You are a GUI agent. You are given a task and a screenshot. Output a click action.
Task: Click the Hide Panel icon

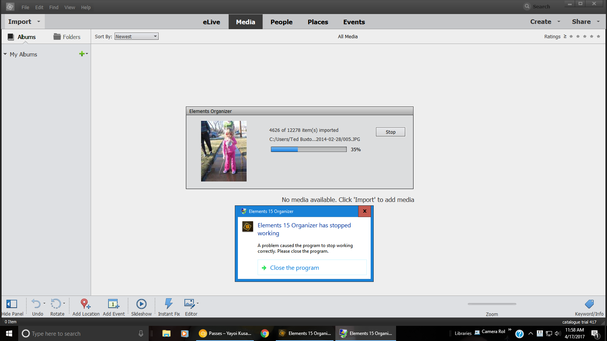click(x=12, y=304)
